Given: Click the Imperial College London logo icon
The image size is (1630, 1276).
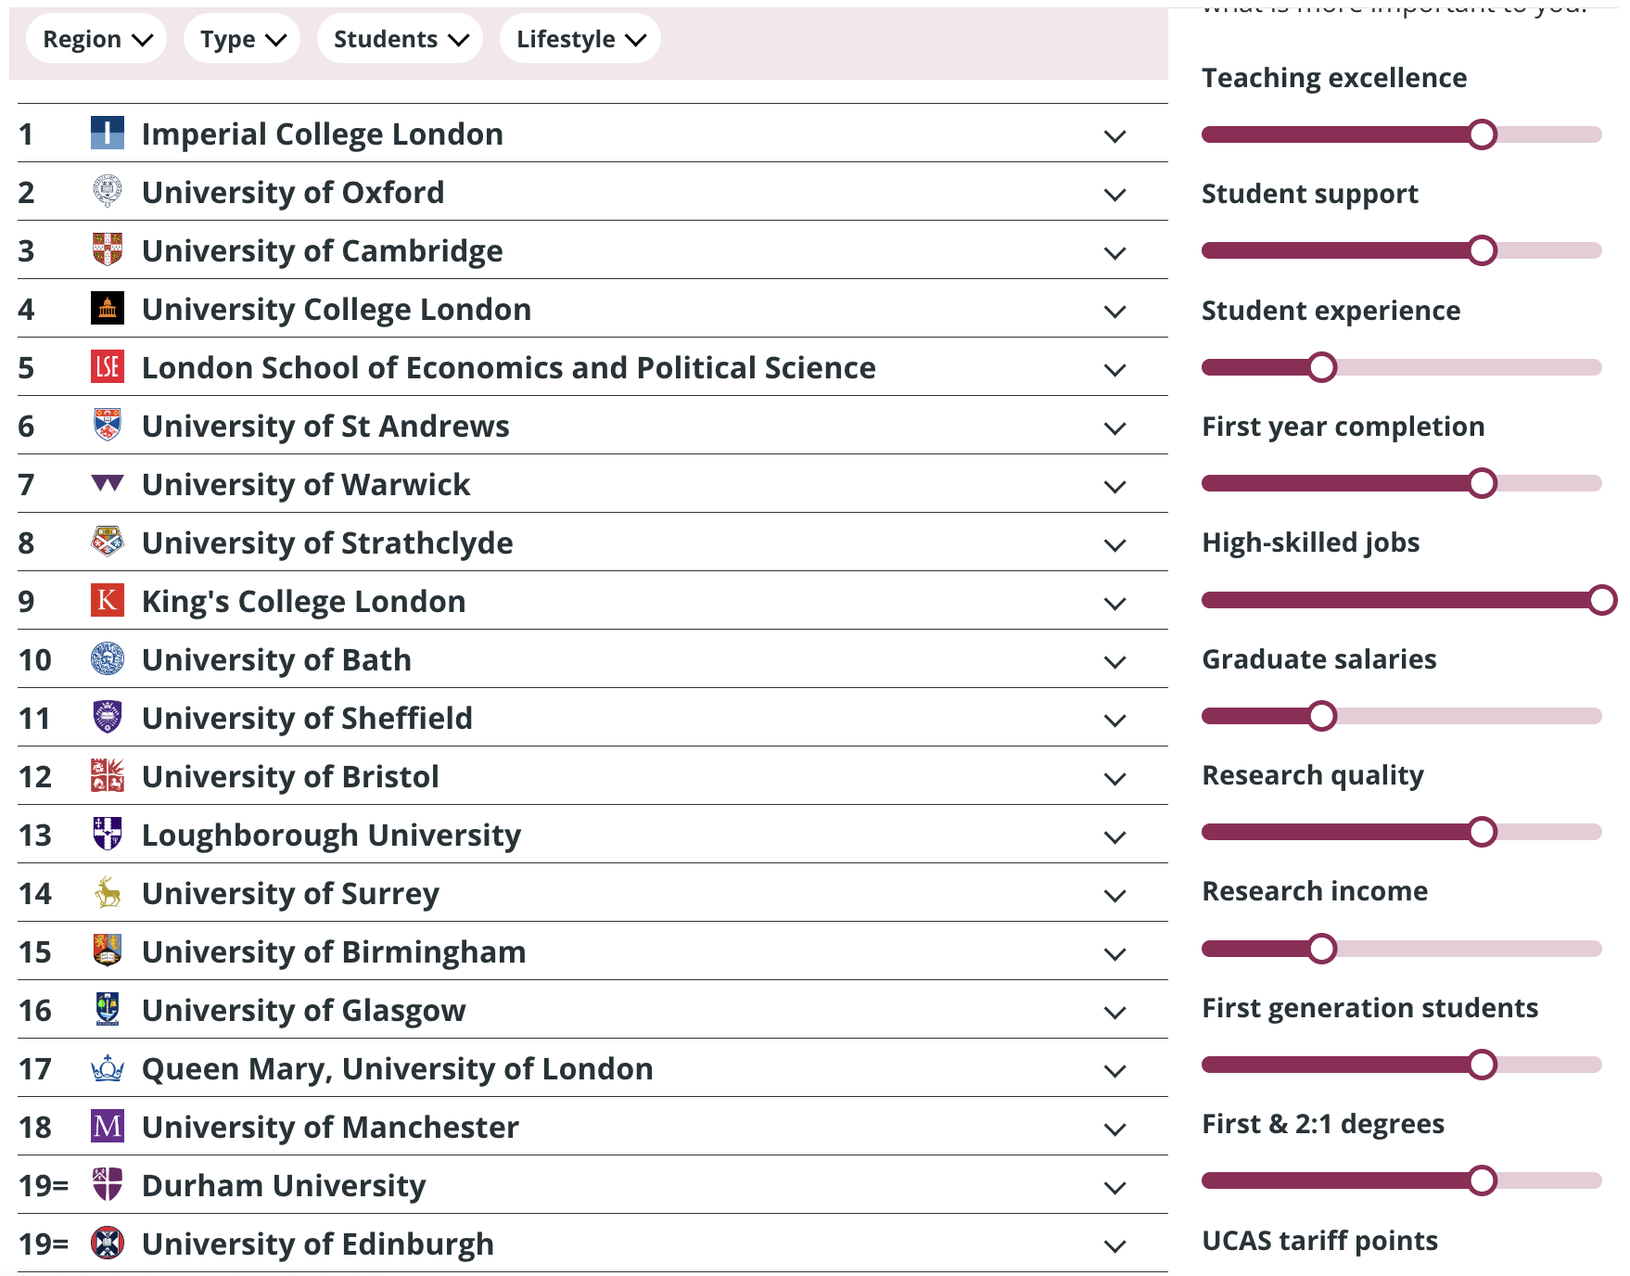Looking at the screenshot, I should click(x=108, y=134).
